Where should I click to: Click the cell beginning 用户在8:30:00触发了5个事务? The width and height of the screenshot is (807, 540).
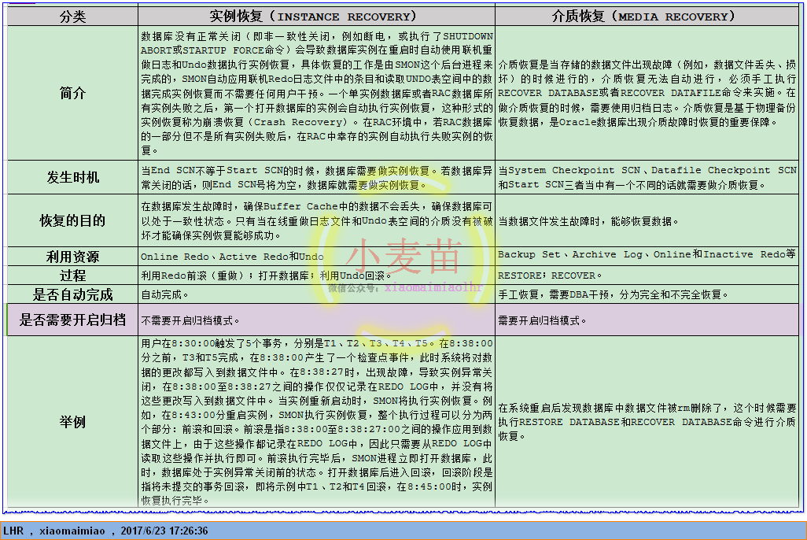click(316, 422)
